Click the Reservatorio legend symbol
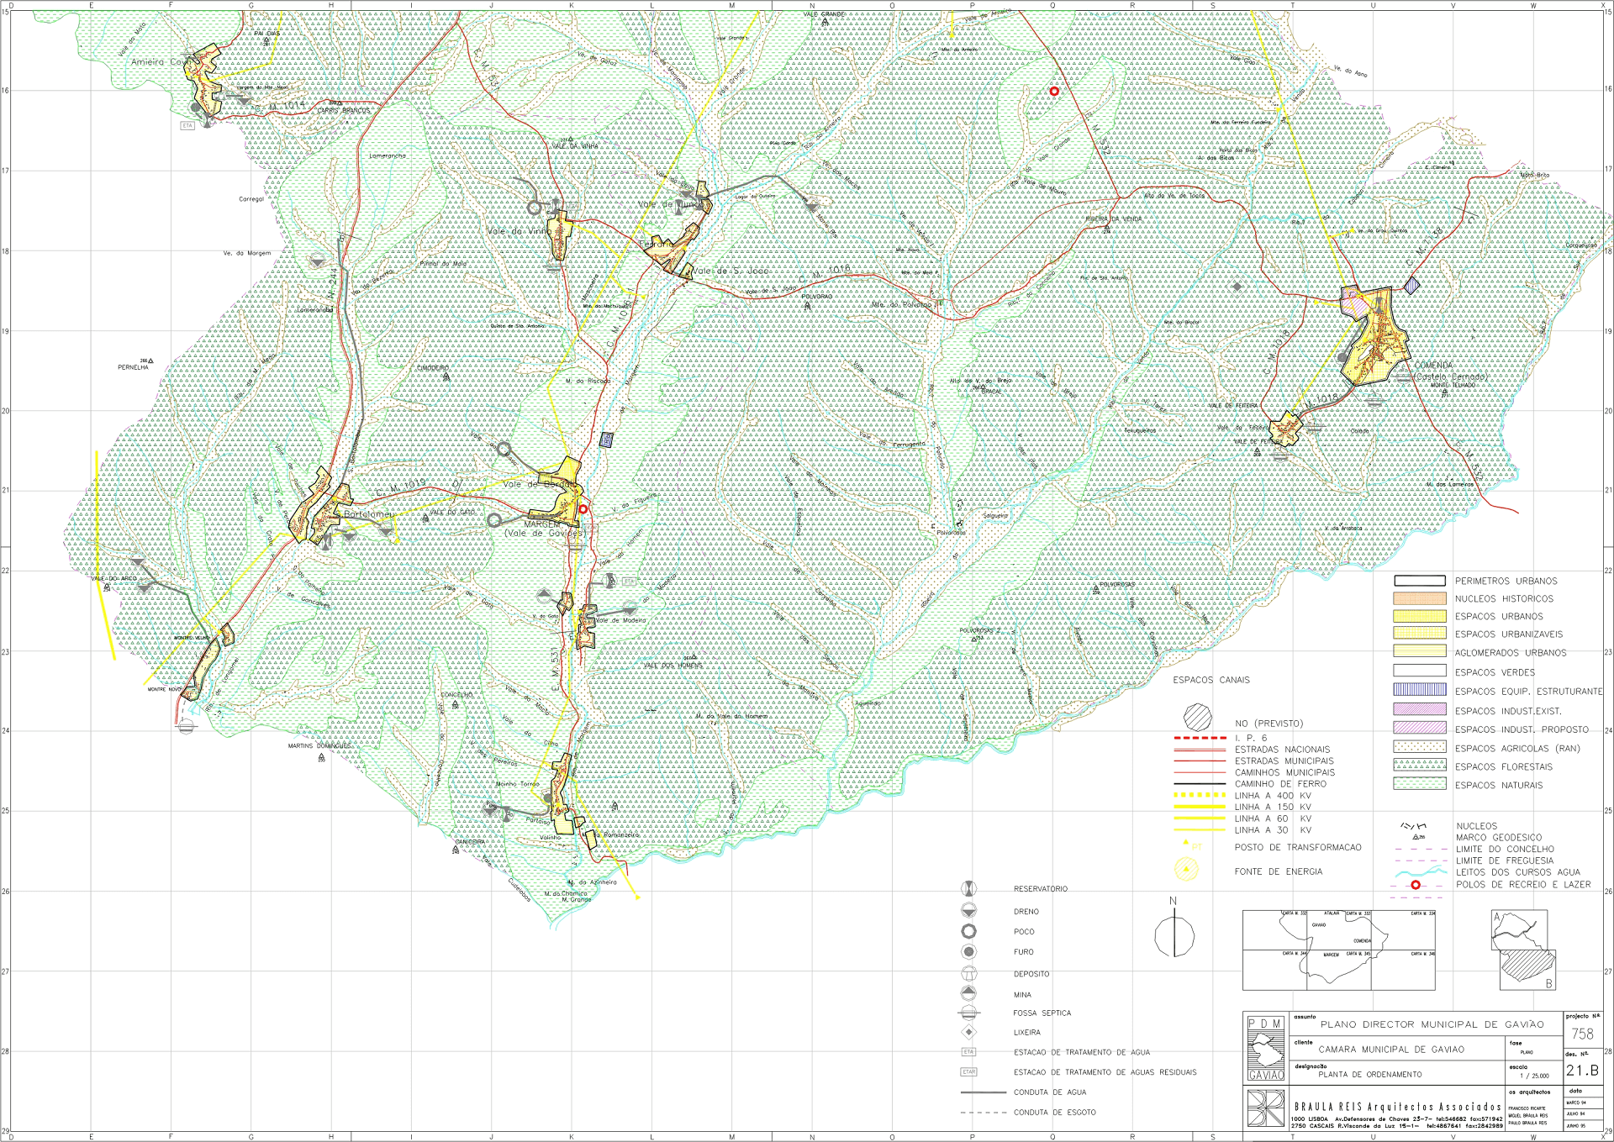The image size is (1614, 1142). pyautogui.click(x=968, y=889)
